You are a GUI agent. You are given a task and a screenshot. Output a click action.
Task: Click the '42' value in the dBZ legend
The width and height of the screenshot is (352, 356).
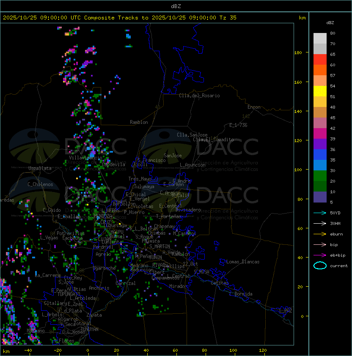tap(333, 128)
